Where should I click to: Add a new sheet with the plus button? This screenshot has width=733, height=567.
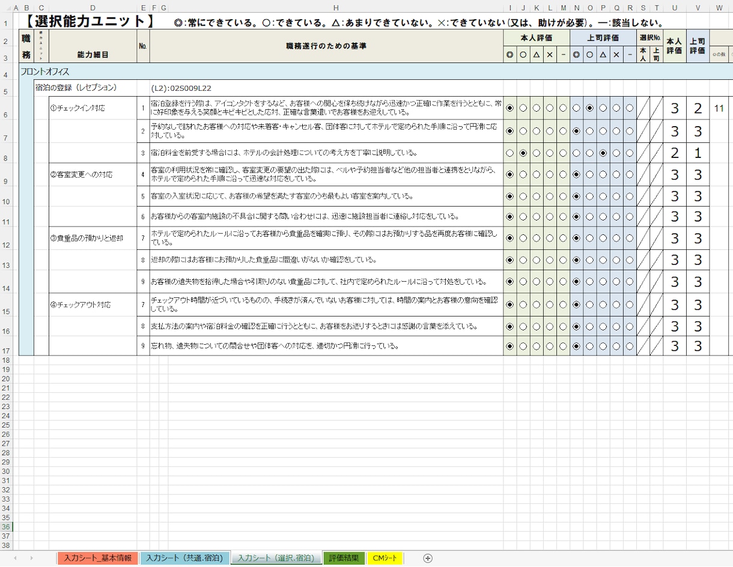(x=428, y=558)
